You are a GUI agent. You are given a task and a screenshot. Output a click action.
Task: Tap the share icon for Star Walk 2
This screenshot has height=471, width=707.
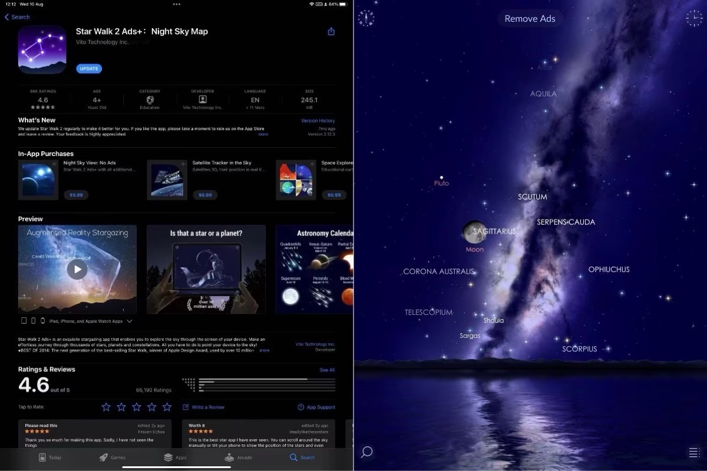pos(331,31)
